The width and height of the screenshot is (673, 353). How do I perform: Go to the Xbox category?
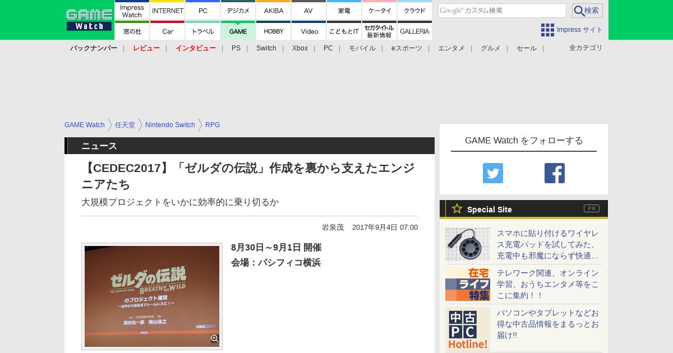point(300,48)
